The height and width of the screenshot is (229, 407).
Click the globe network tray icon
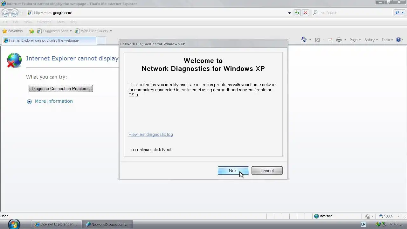coord(378,224)
